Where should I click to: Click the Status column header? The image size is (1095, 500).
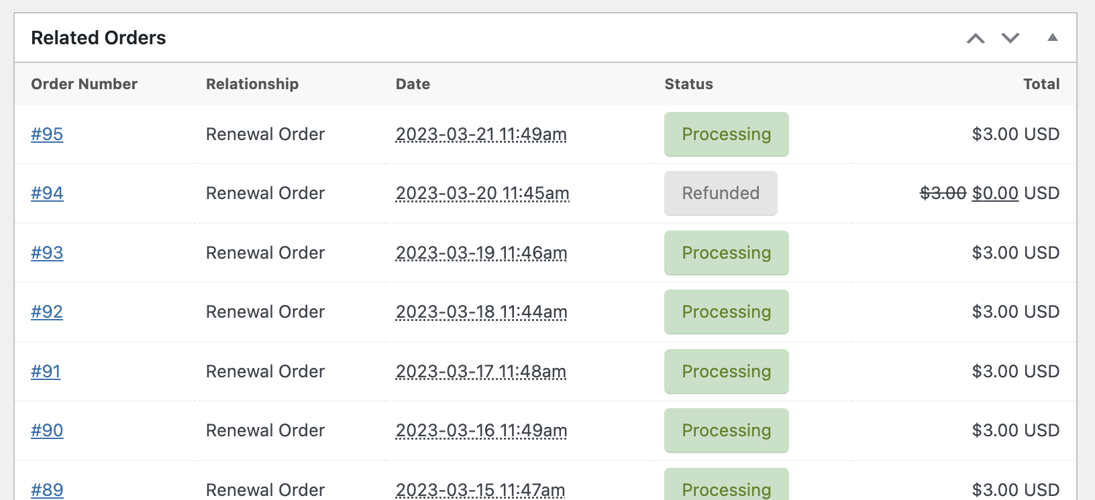688,84
